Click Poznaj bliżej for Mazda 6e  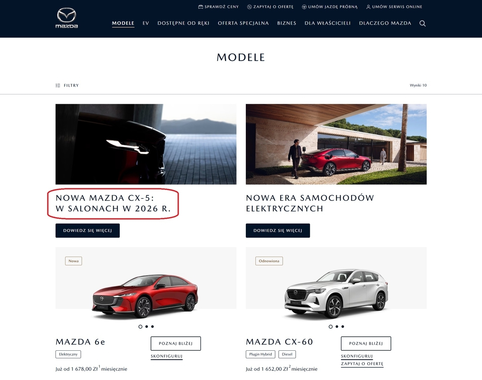pos(176,344)
